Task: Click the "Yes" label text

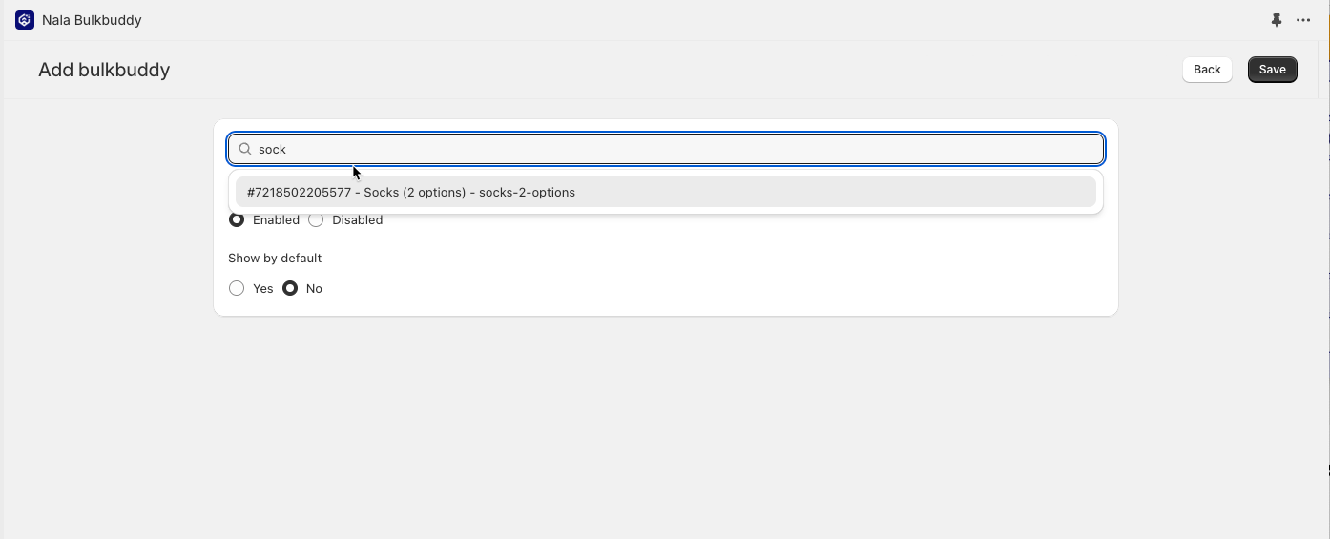Action: coord(263,288)
